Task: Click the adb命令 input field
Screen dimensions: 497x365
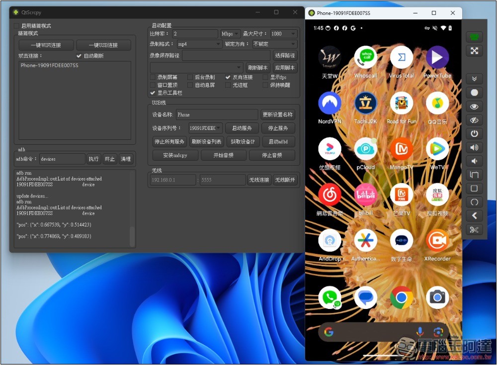Action: pyautogui.click(x=62, y=159)
